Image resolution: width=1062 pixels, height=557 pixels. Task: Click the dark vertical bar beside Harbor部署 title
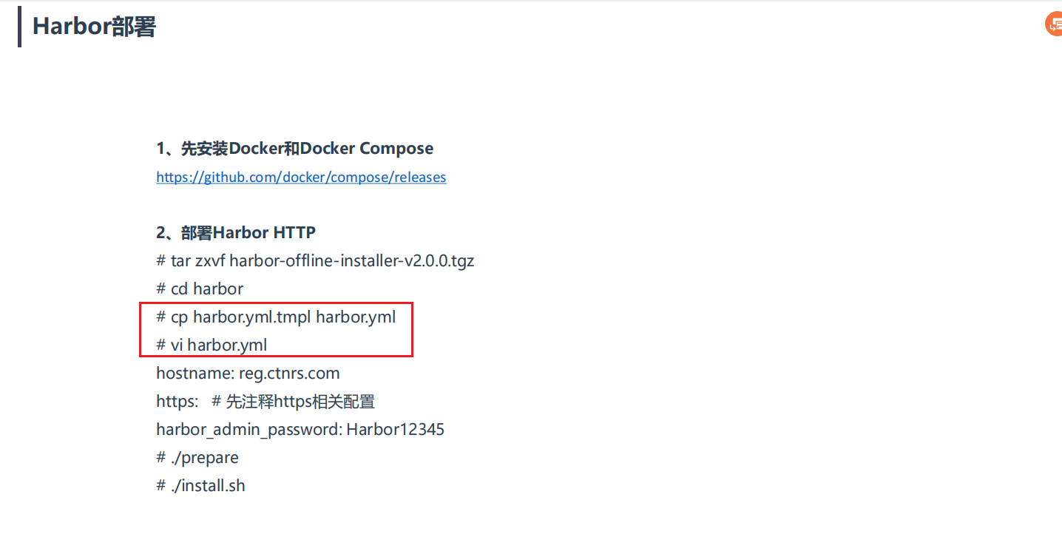coord(19,27)
